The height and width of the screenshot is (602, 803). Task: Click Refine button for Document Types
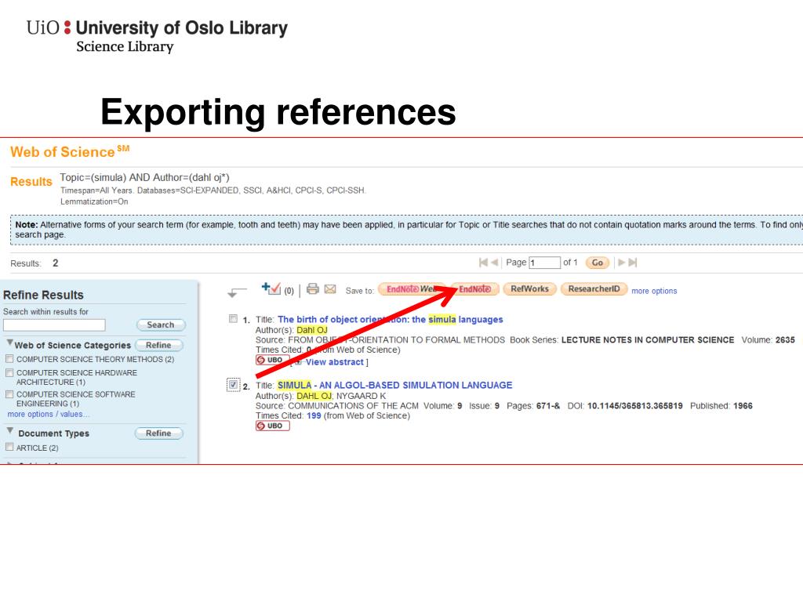point(158,433)
